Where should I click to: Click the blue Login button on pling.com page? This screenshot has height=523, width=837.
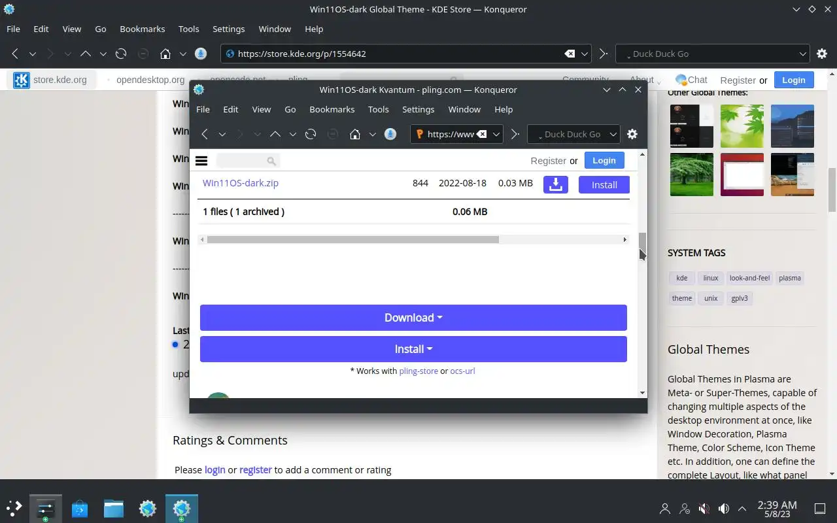tap(604, 160)
